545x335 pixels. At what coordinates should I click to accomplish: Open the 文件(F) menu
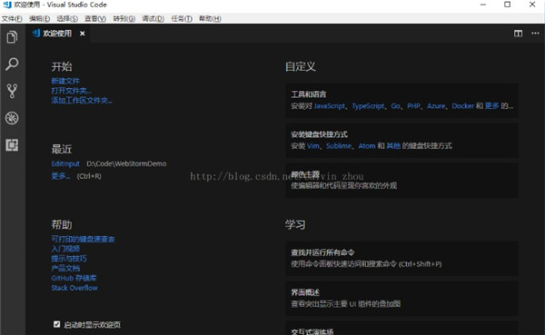12,18
